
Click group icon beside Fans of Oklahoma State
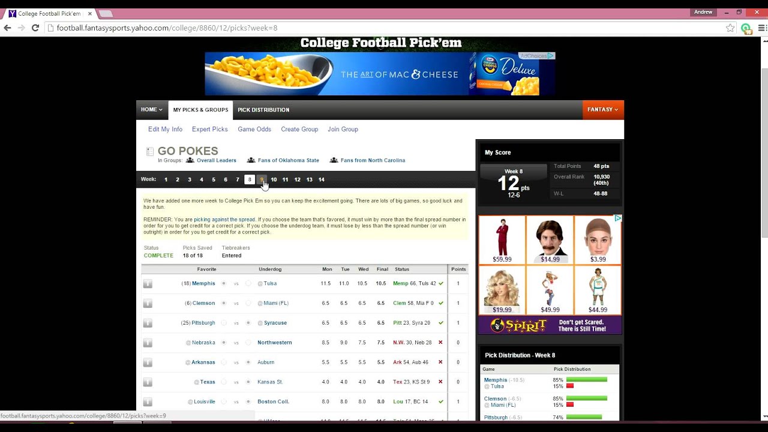251,160
